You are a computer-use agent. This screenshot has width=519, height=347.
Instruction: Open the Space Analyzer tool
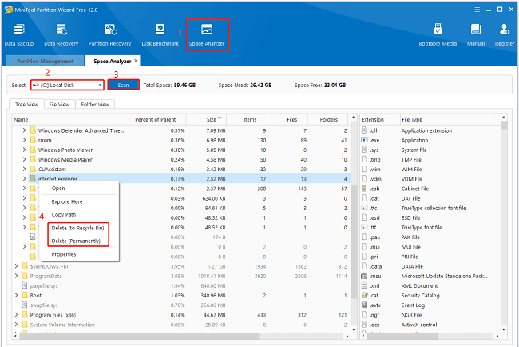tap(207, 34)
